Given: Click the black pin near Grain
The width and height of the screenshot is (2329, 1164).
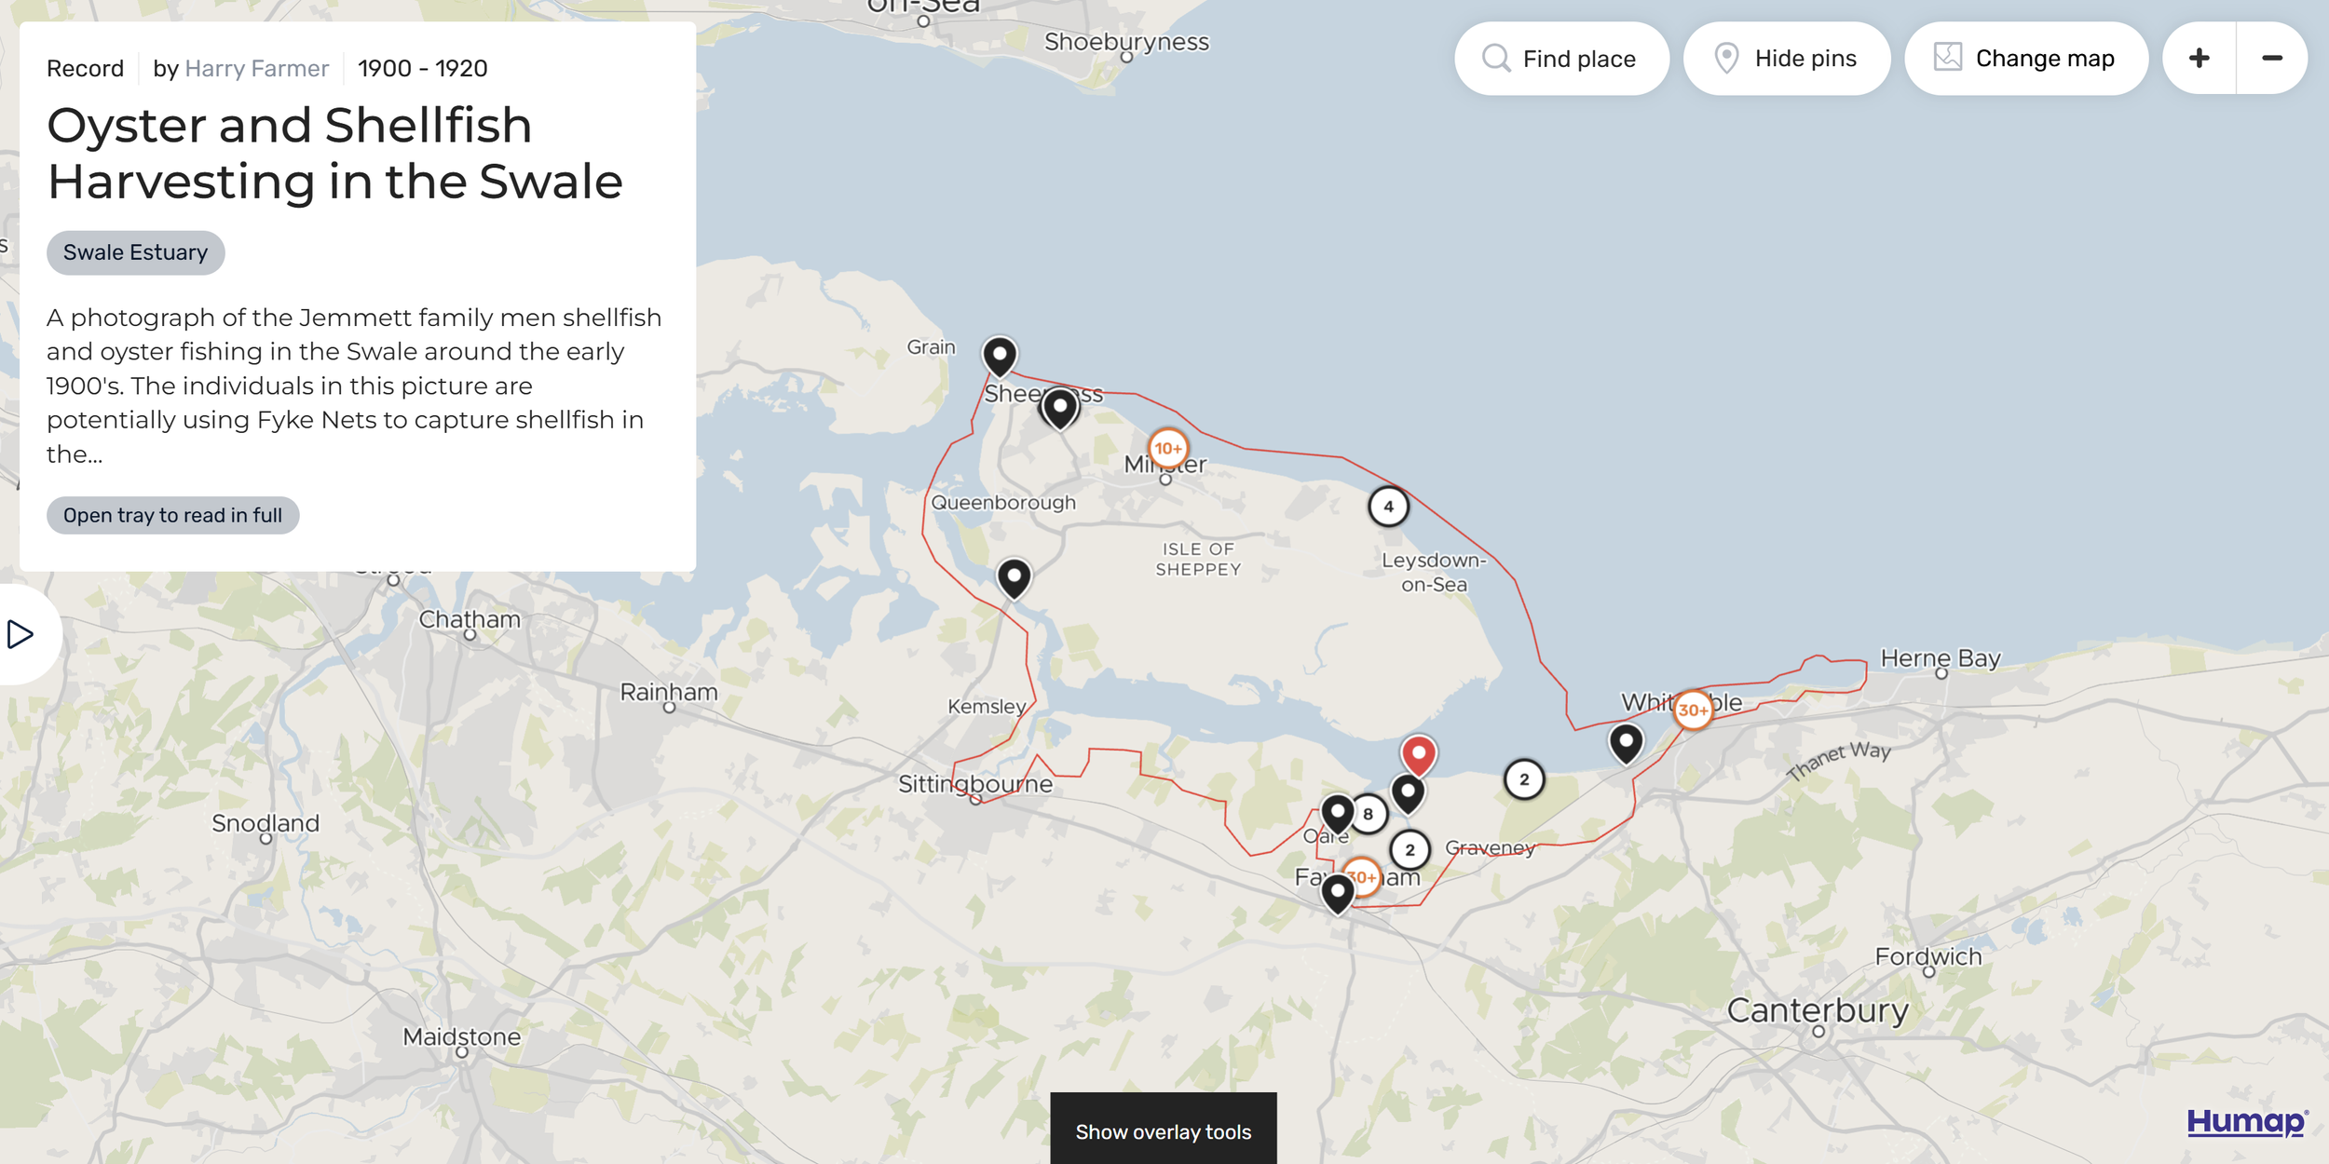Looking at the screenshot, I should (1000, 356).
